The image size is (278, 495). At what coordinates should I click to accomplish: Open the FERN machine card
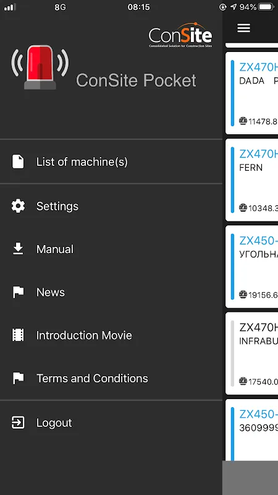click(x=252, y=180)
